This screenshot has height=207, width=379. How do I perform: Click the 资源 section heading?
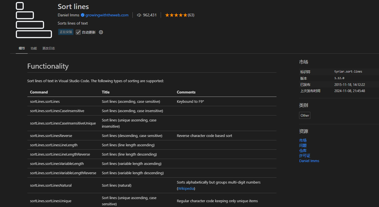pyautogui.click(x=304, y=131)
